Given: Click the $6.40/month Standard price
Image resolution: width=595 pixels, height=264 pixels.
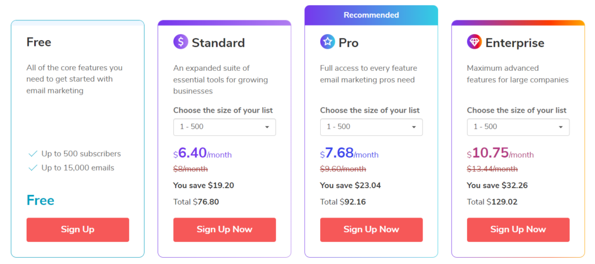Looking at the screenshot, I should point(202,153).
